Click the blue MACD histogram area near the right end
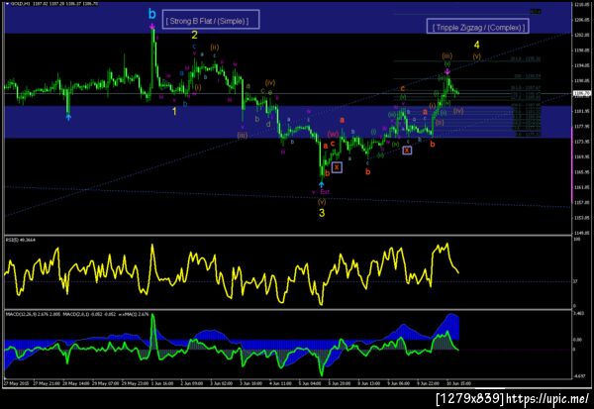 [x=450, y=326]
